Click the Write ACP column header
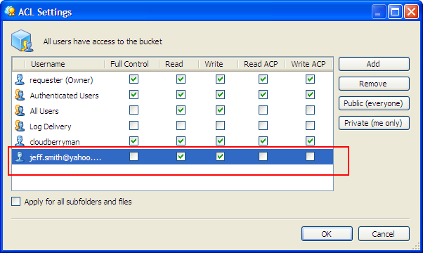Viewport: 423px width, 253px height. click(x=308, y=64)
